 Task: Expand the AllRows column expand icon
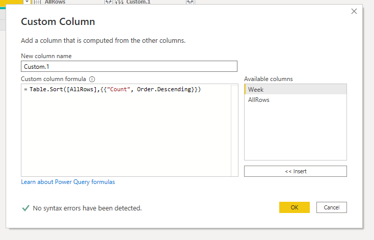pyautogui.click(x=109, y=2)
